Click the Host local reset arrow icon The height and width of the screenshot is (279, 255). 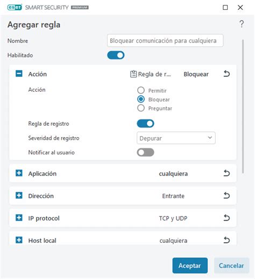coord(226,240)
